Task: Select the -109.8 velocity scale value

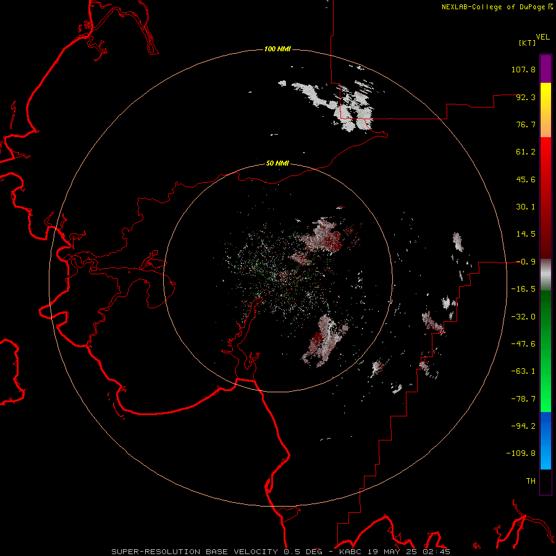Action: pos(521,453)
